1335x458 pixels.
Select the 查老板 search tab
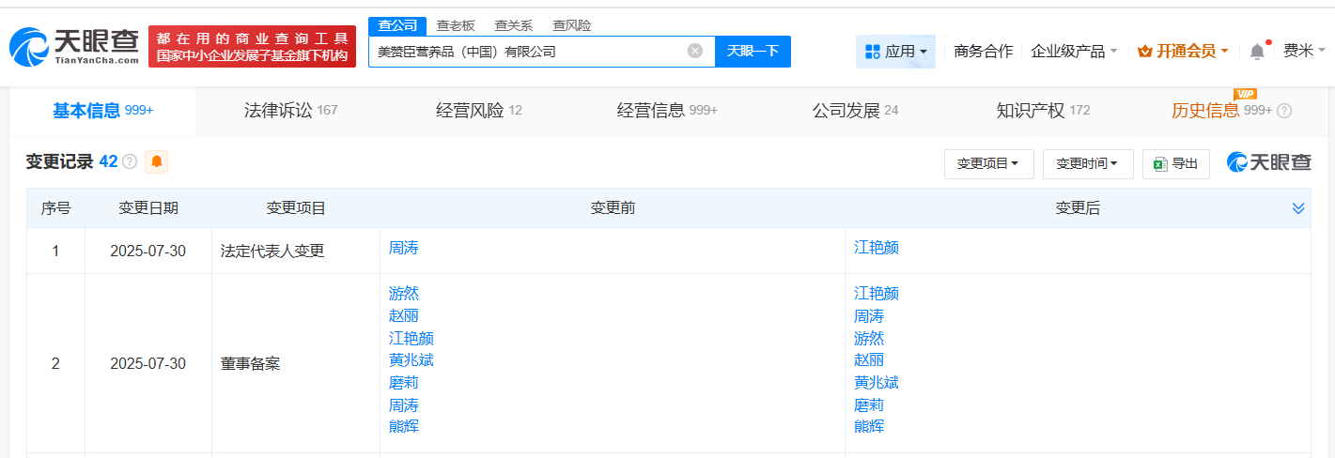(456, 25)
